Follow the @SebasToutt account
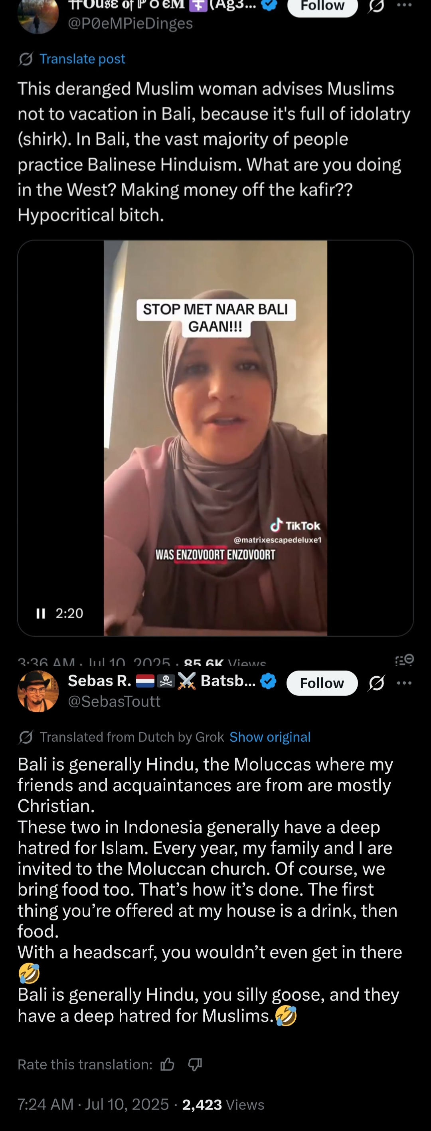This screenshot has width=431, height=1131. [x=322, y=683]
